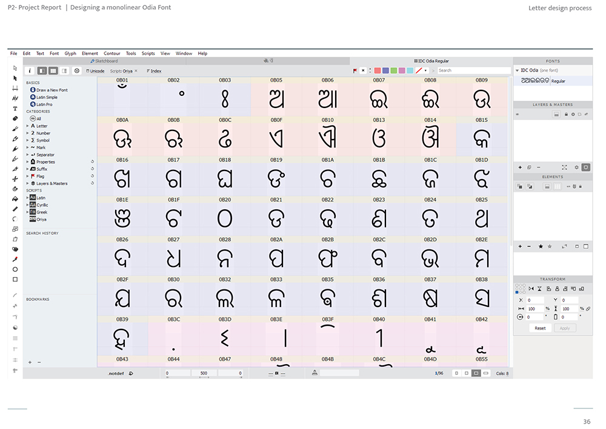
Task: Choose the Rectangle tool
Action: (x=15, y=279)
